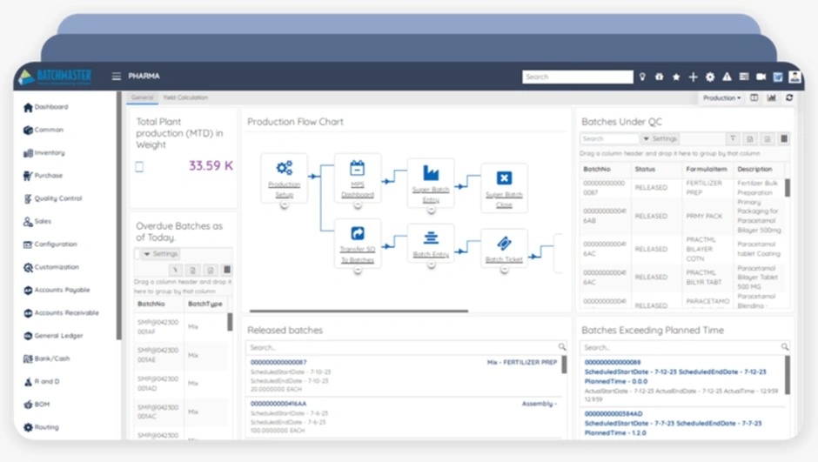This screenshot has height=462, width=818.
Task: Click the Transfer SO To Batches icon
Action: tap(357, 234)
